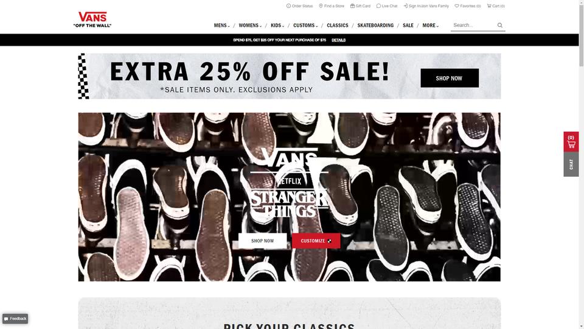Viewport: 584px width, 329px height.
Task: Open the More dropdown menu
Action: click(431, 26)
